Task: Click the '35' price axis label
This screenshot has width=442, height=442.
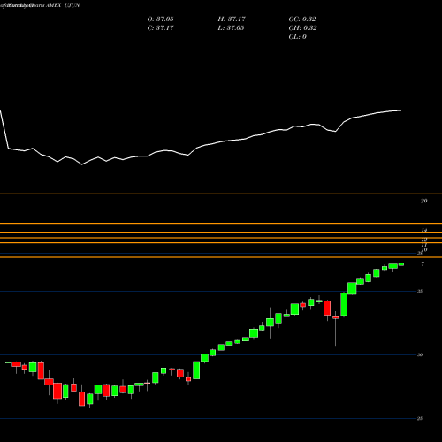Action: 420,291
